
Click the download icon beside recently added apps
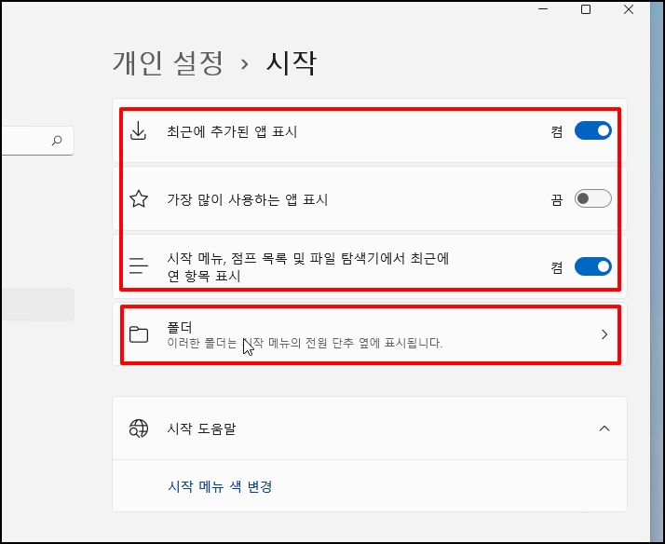point(138,131)
